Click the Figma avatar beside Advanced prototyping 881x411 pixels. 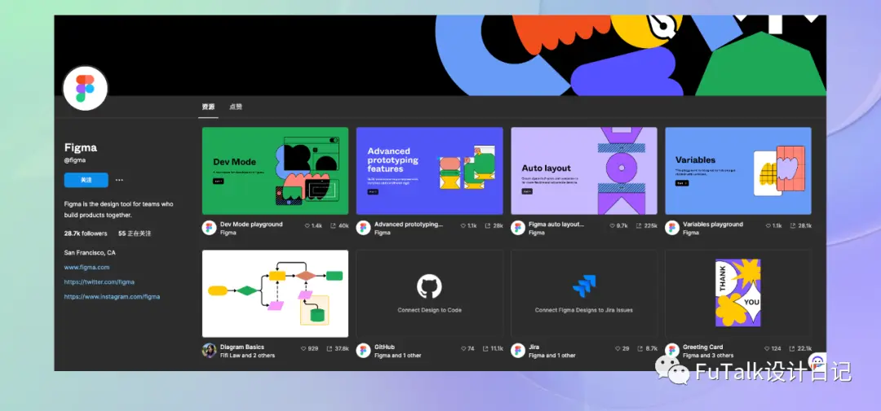[364, 228]
